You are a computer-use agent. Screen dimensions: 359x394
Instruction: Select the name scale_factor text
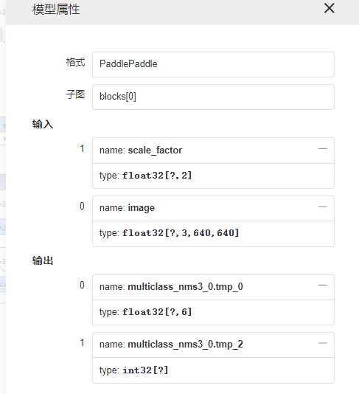point(141,151)
